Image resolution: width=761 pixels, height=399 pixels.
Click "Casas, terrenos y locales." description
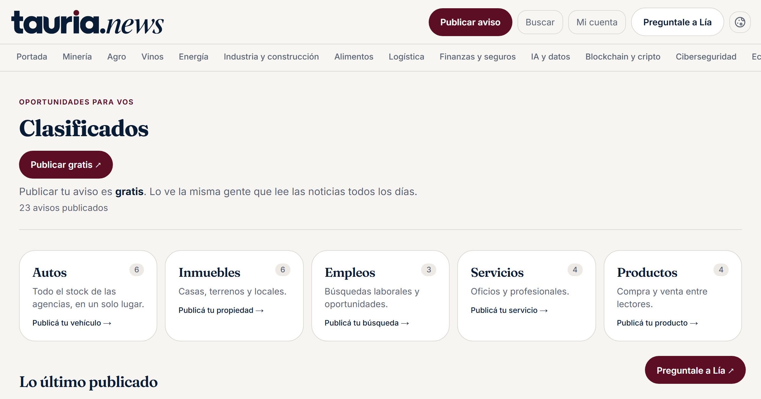coord(232,291)
